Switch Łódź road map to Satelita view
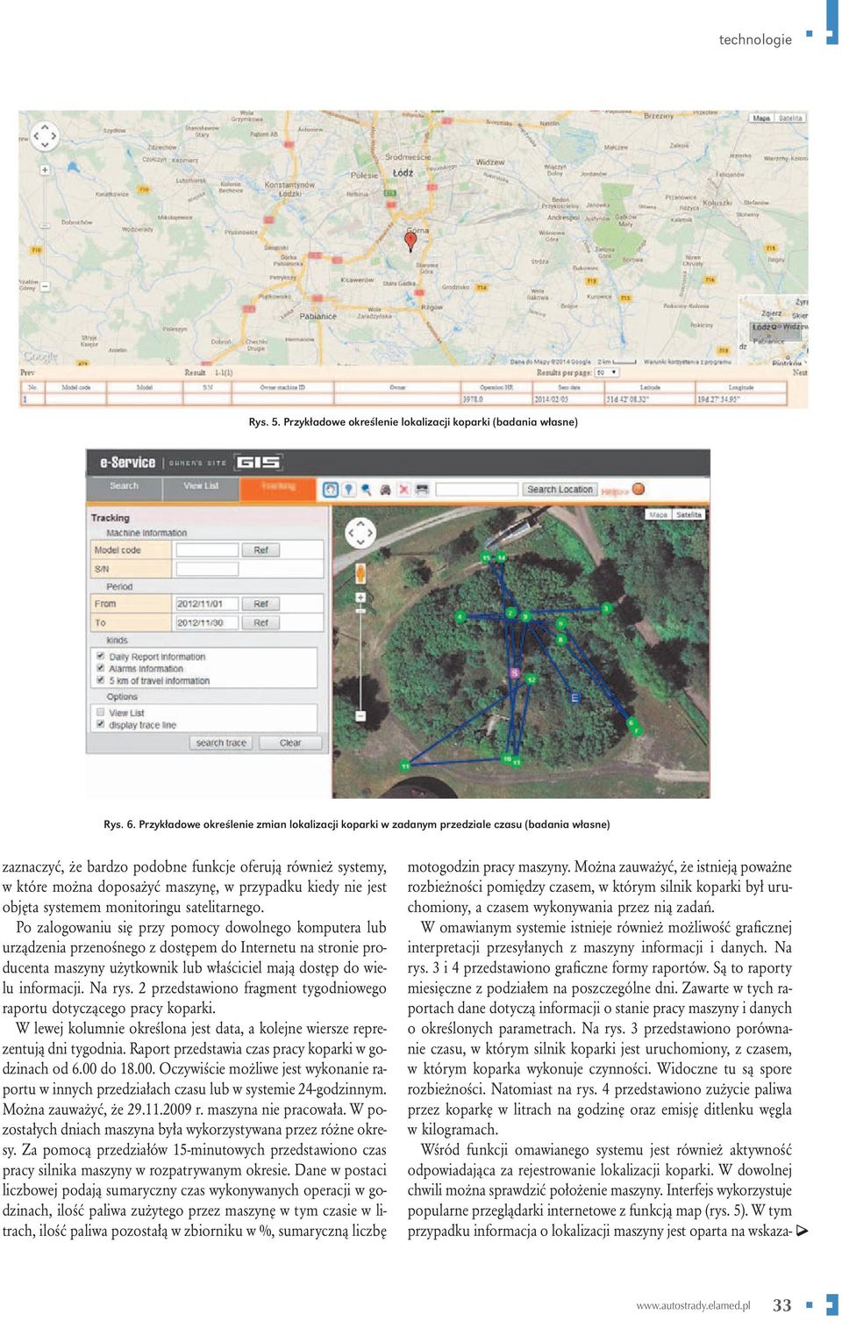 (x=790, y=118)
